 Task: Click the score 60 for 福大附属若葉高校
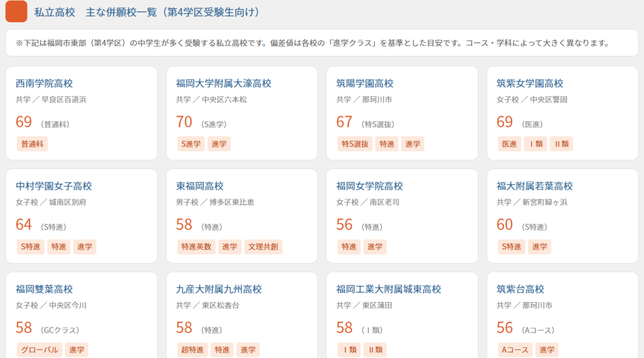505,225
